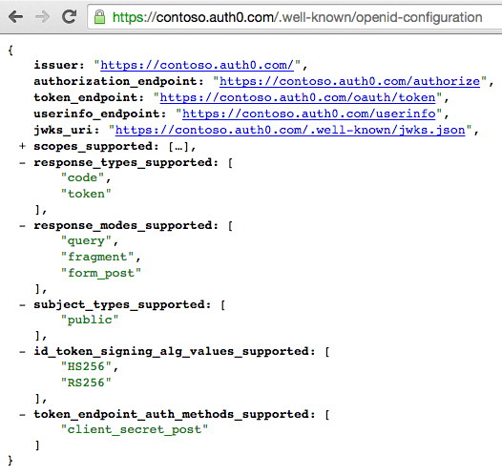Open the token_endpoint oauth/token link
This screenshot has width=502, height=476.
298,98
